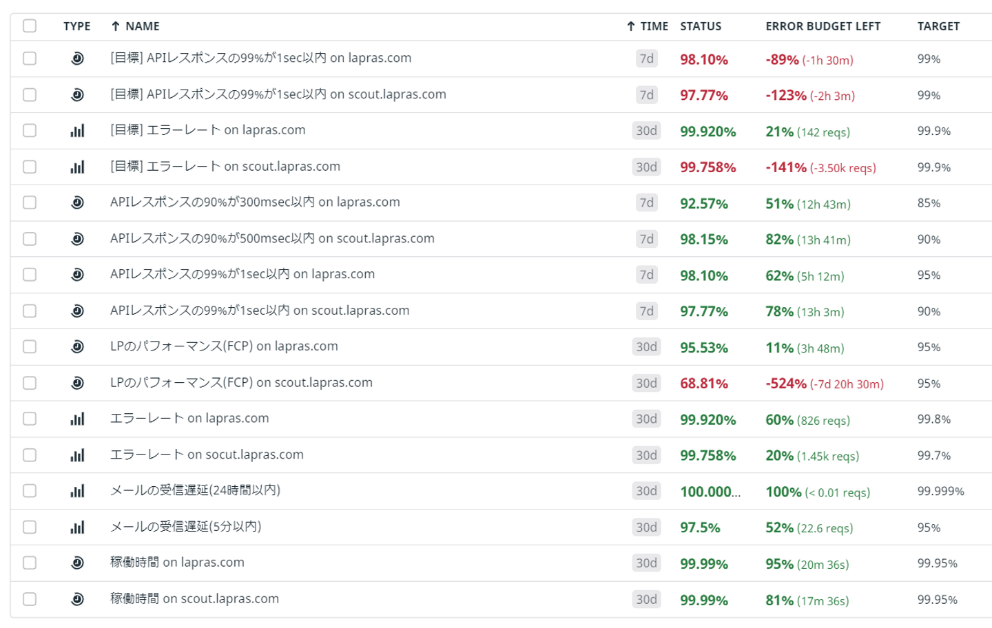The width and height of the screenshot is (992, 628).
Task: Click monitor-type icon for 稼働時間 on lapras.com
Action: [x=77, y=563]
